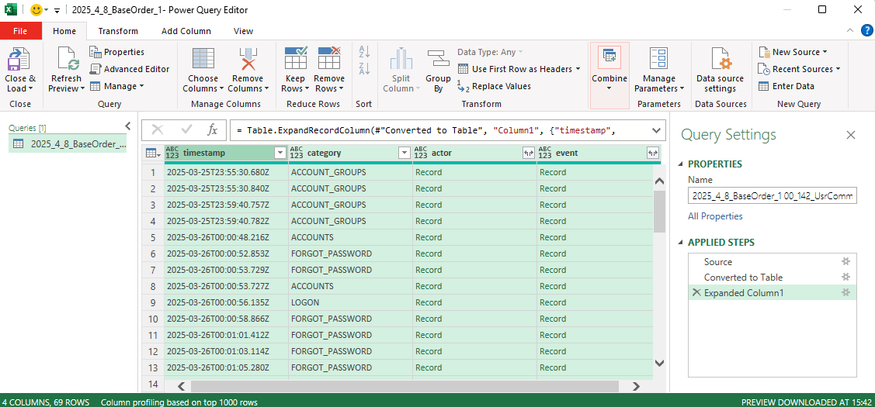875x407 pixels.
Task: Click the Combine icon
Action: coord(609,57)
